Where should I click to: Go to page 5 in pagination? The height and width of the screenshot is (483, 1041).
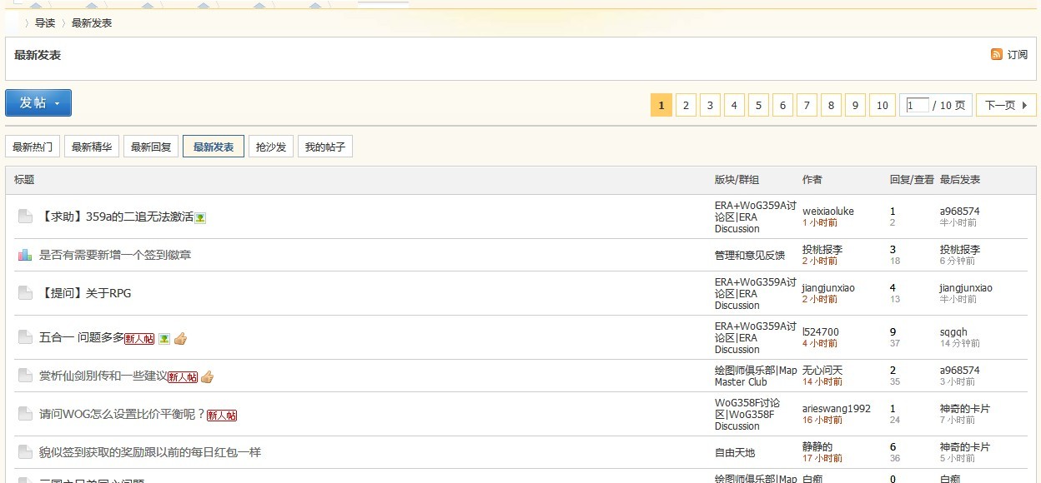(758, 105)
